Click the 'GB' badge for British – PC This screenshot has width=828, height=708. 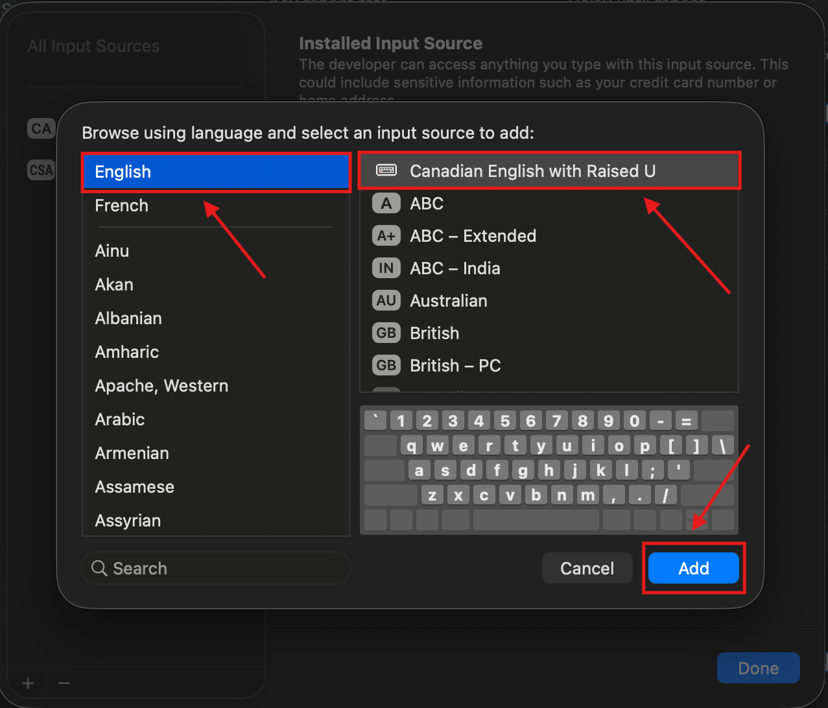tap(386, 366)
